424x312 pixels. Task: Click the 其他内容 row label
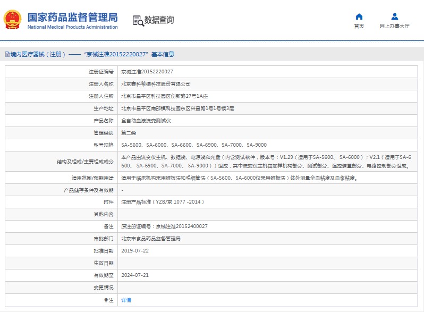point(104,214)
